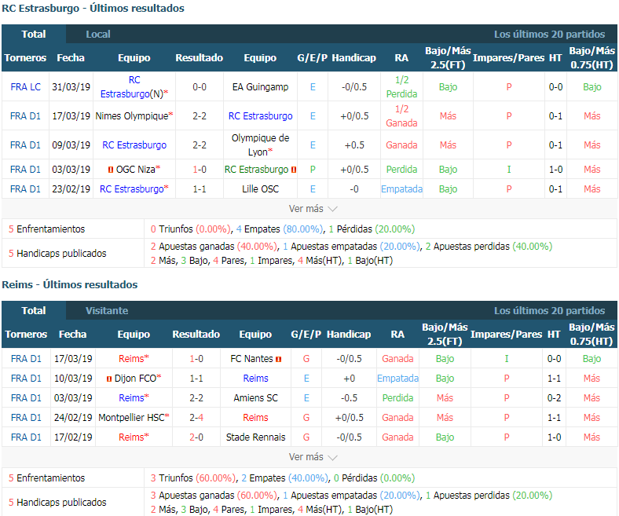Screen dimensions: 619x516
Task: Open Los últimos 20 partidos in Estrasburgo table
Action: 549,35
